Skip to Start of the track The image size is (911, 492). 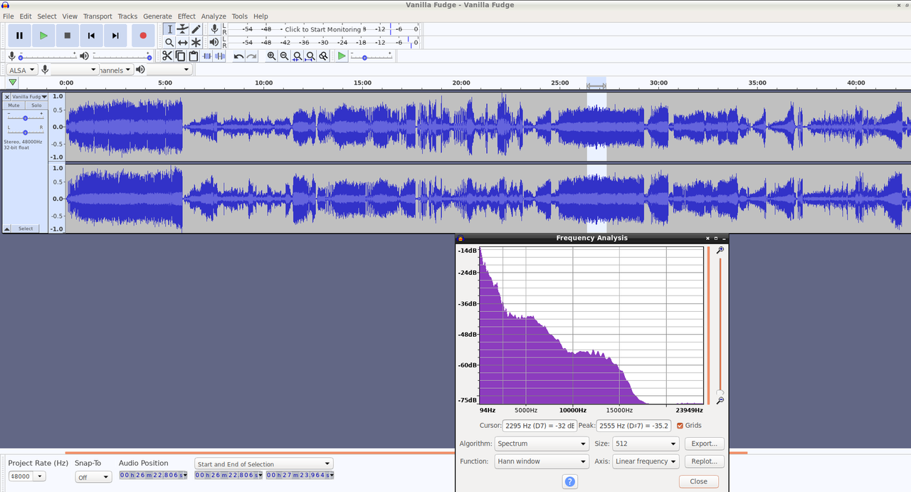(91, 35)
